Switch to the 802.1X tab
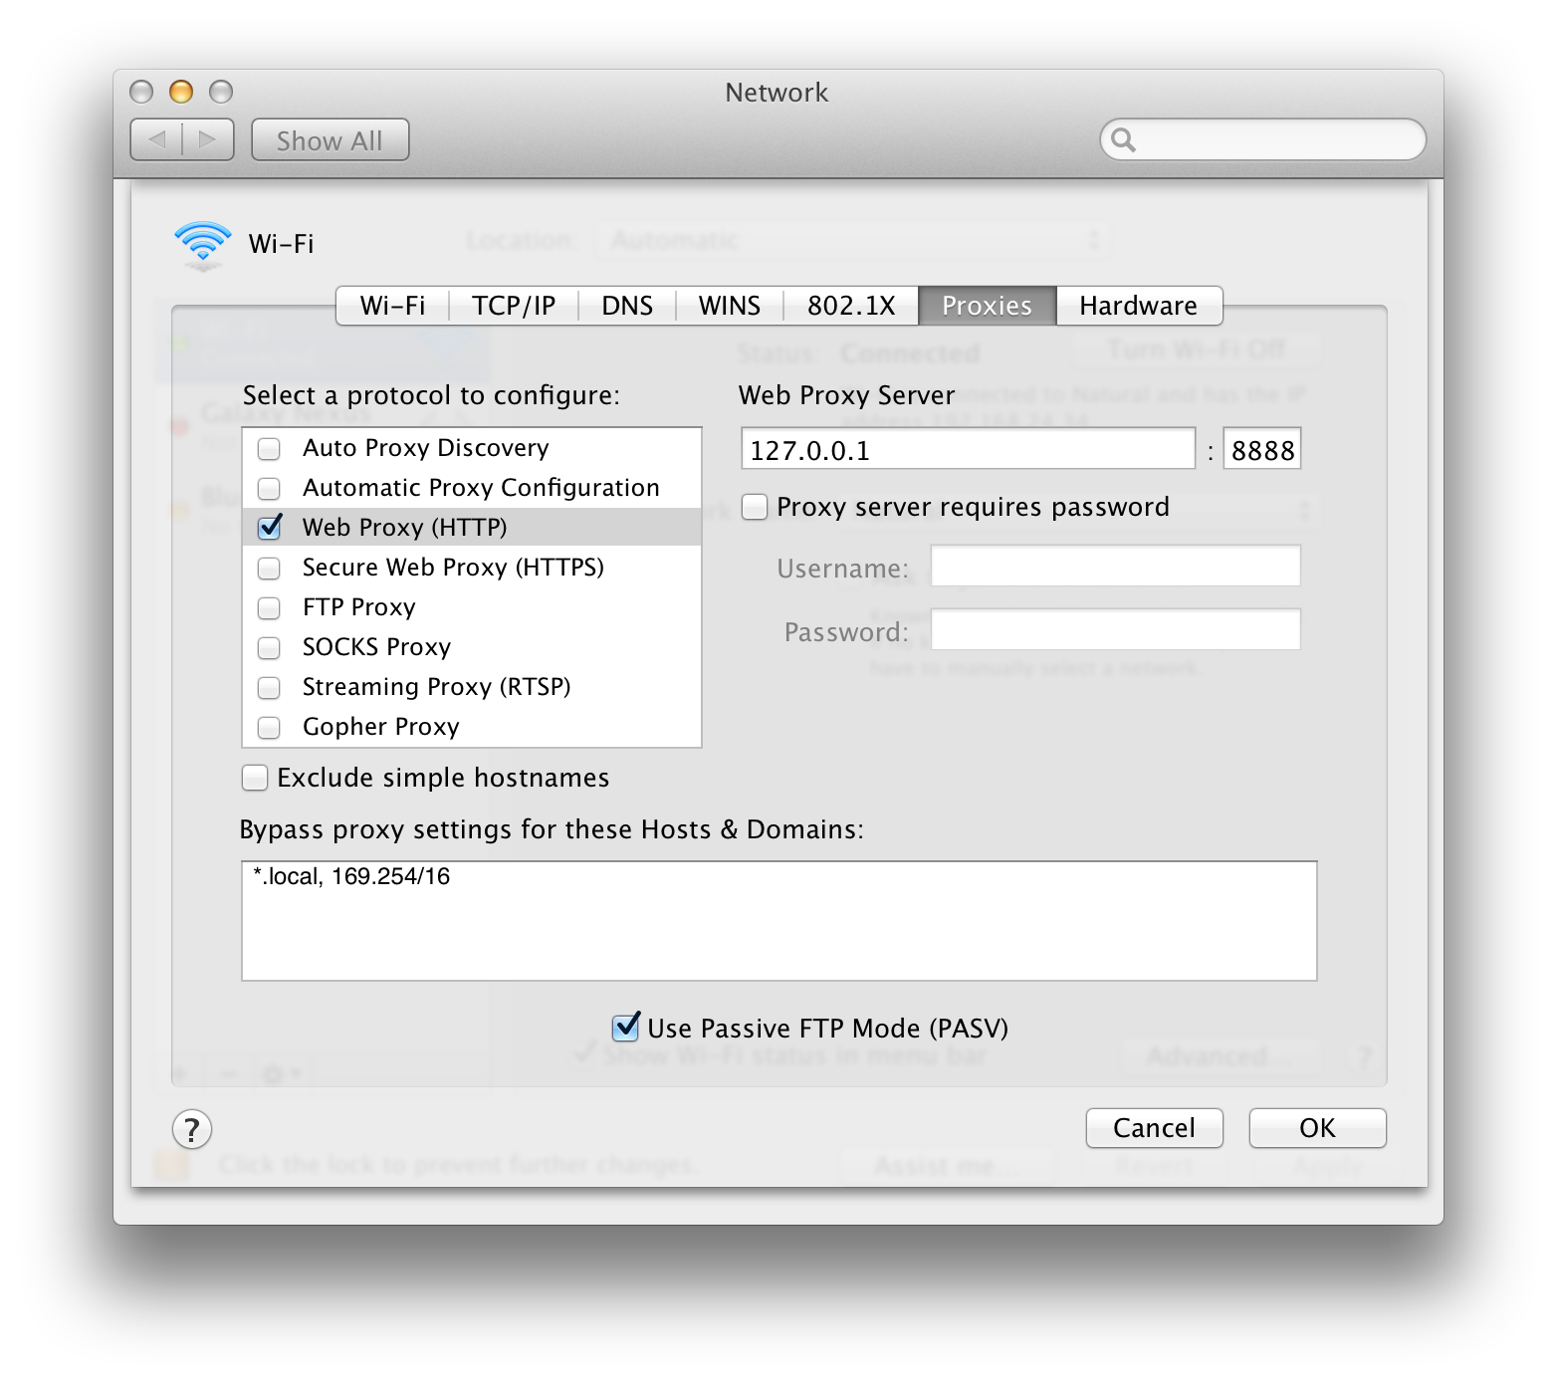 (851, 306)
